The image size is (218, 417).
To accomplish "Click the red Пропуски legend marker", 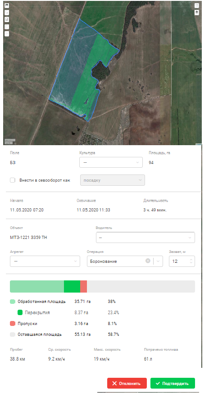I will (13, 324).
